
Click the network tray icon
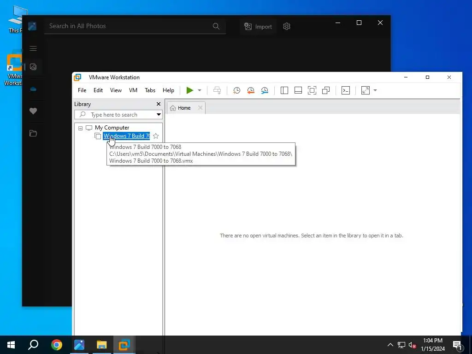pyautogui.click(x=401, y=345)
